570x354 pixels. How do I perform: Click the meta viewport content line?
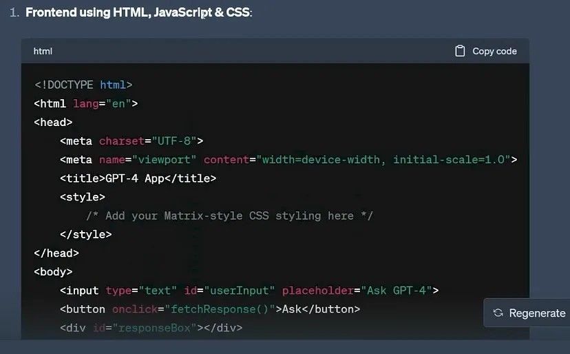pyautogui.click(x=288, y=160)
